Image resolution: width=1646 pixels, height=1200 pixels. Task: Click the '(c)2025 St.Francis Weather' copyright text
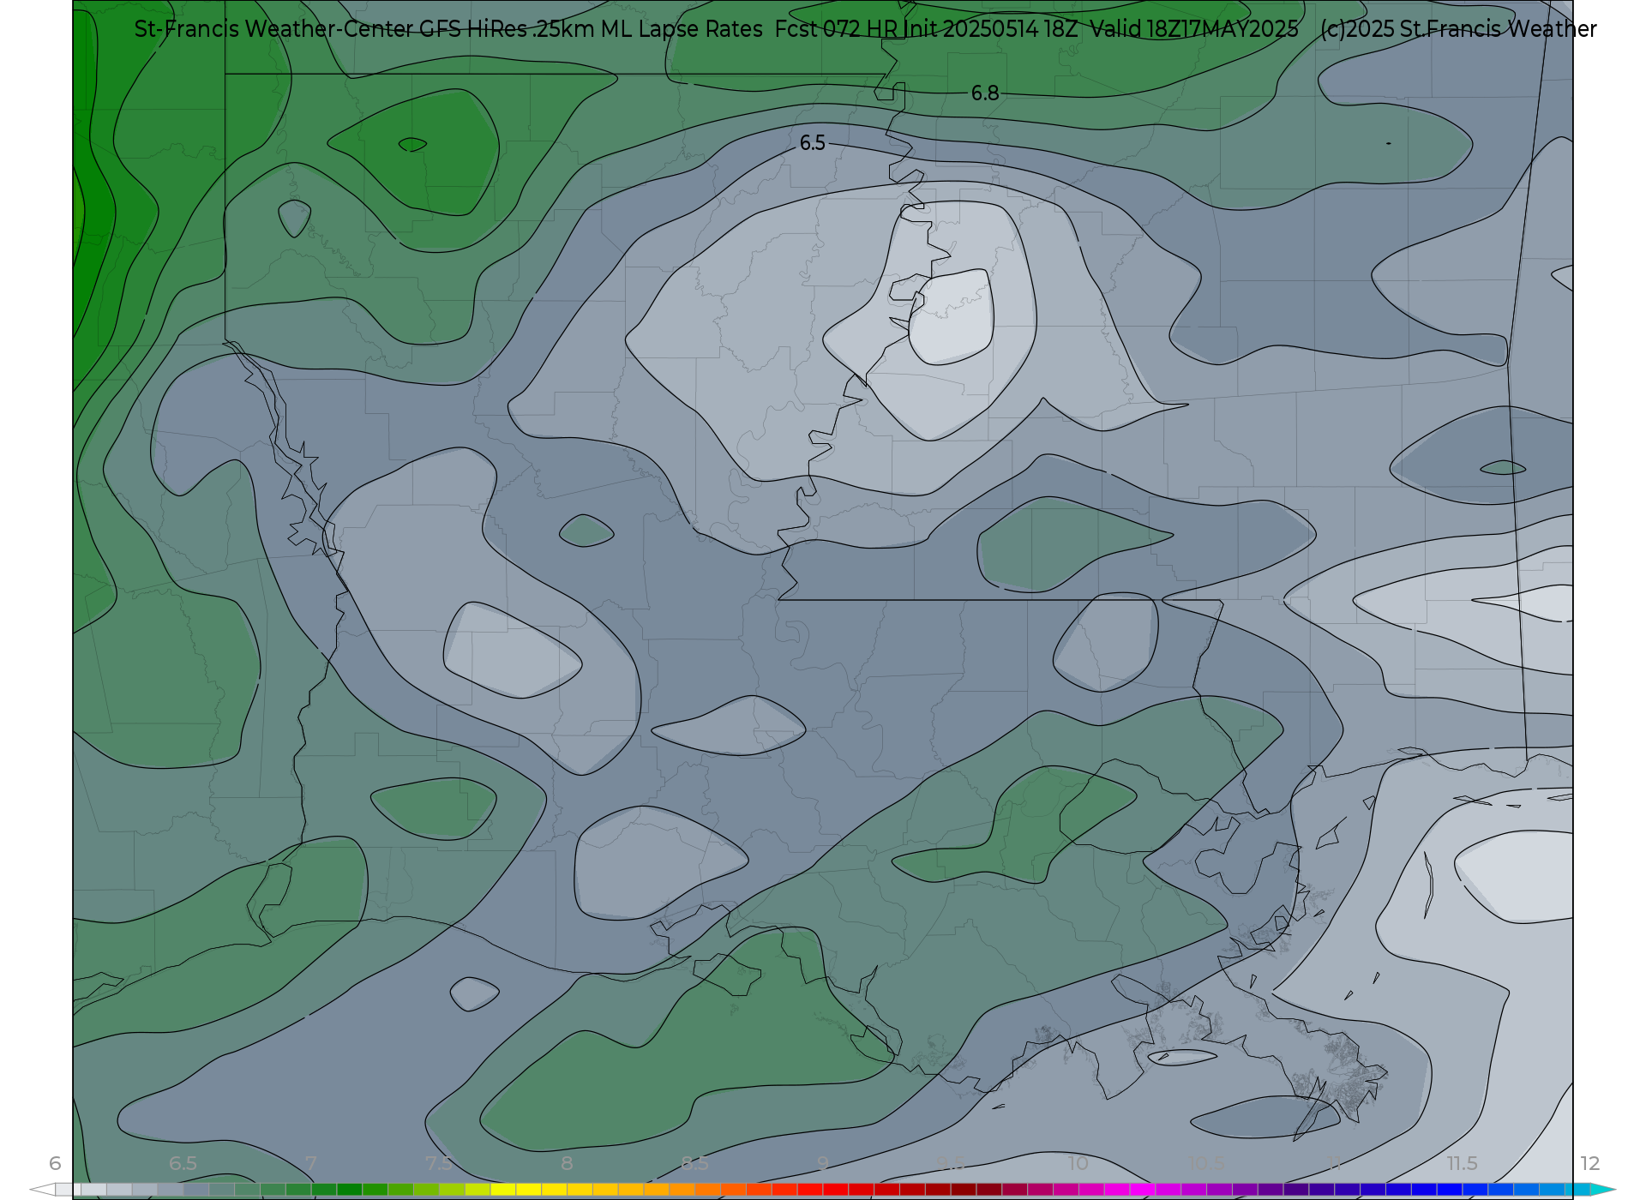1458,29
